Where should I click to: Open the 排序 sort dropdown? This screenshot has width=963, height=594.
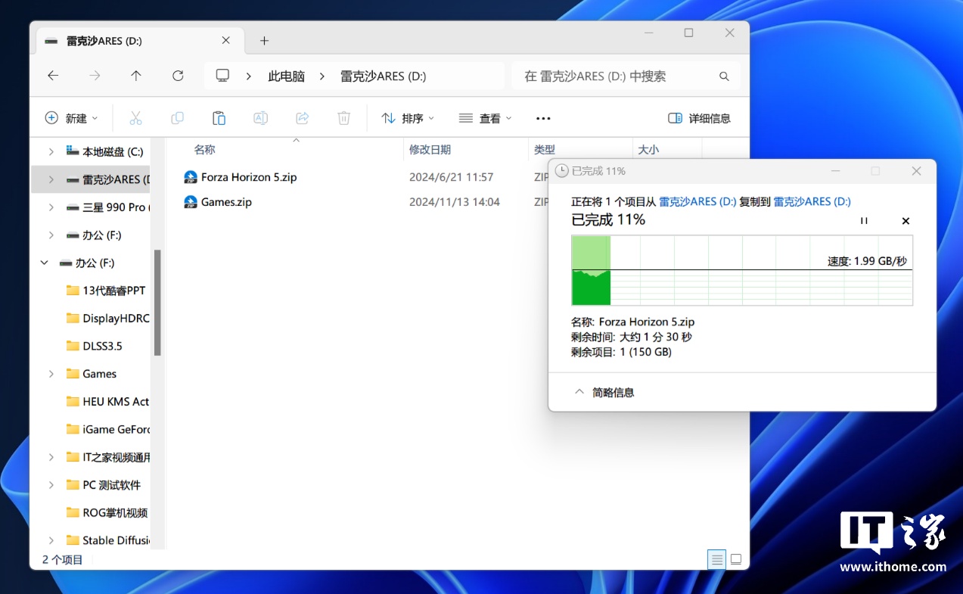coord(408,118)
